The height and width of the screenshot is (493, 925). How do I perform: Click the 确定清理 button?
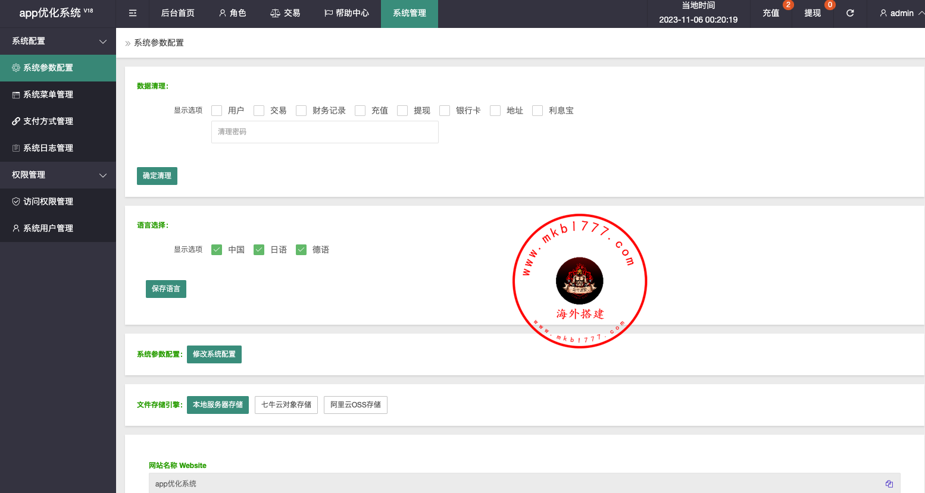pyautogui.click(x=157, y=176)
